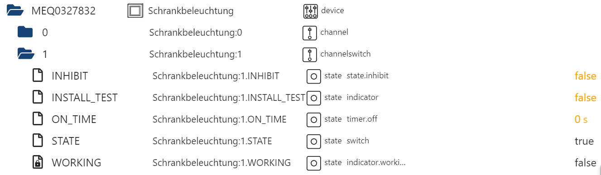Click the state icon in STATE row
Screen dimensions: 601x175
314,141
